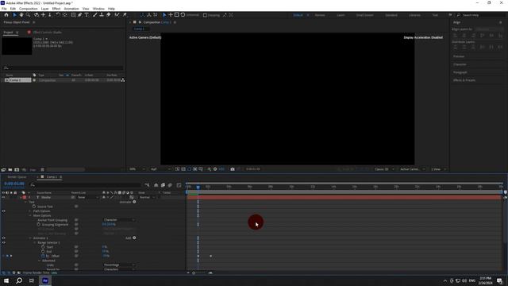Open the Layer menu
This screenshot has width=508, height=286.
(x=44, y=9)
